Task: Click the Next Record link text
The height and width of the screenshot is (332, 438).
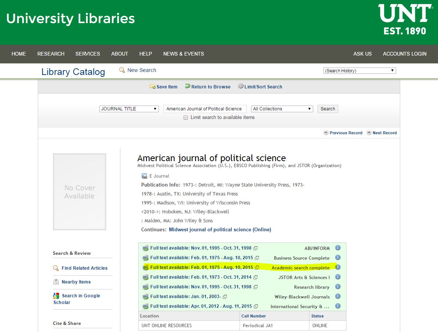Action: tap(385, 133)
